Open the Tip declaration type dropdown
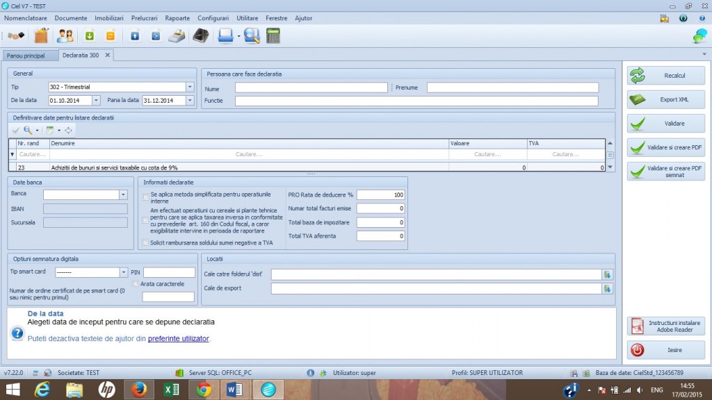 click(190, 87)
